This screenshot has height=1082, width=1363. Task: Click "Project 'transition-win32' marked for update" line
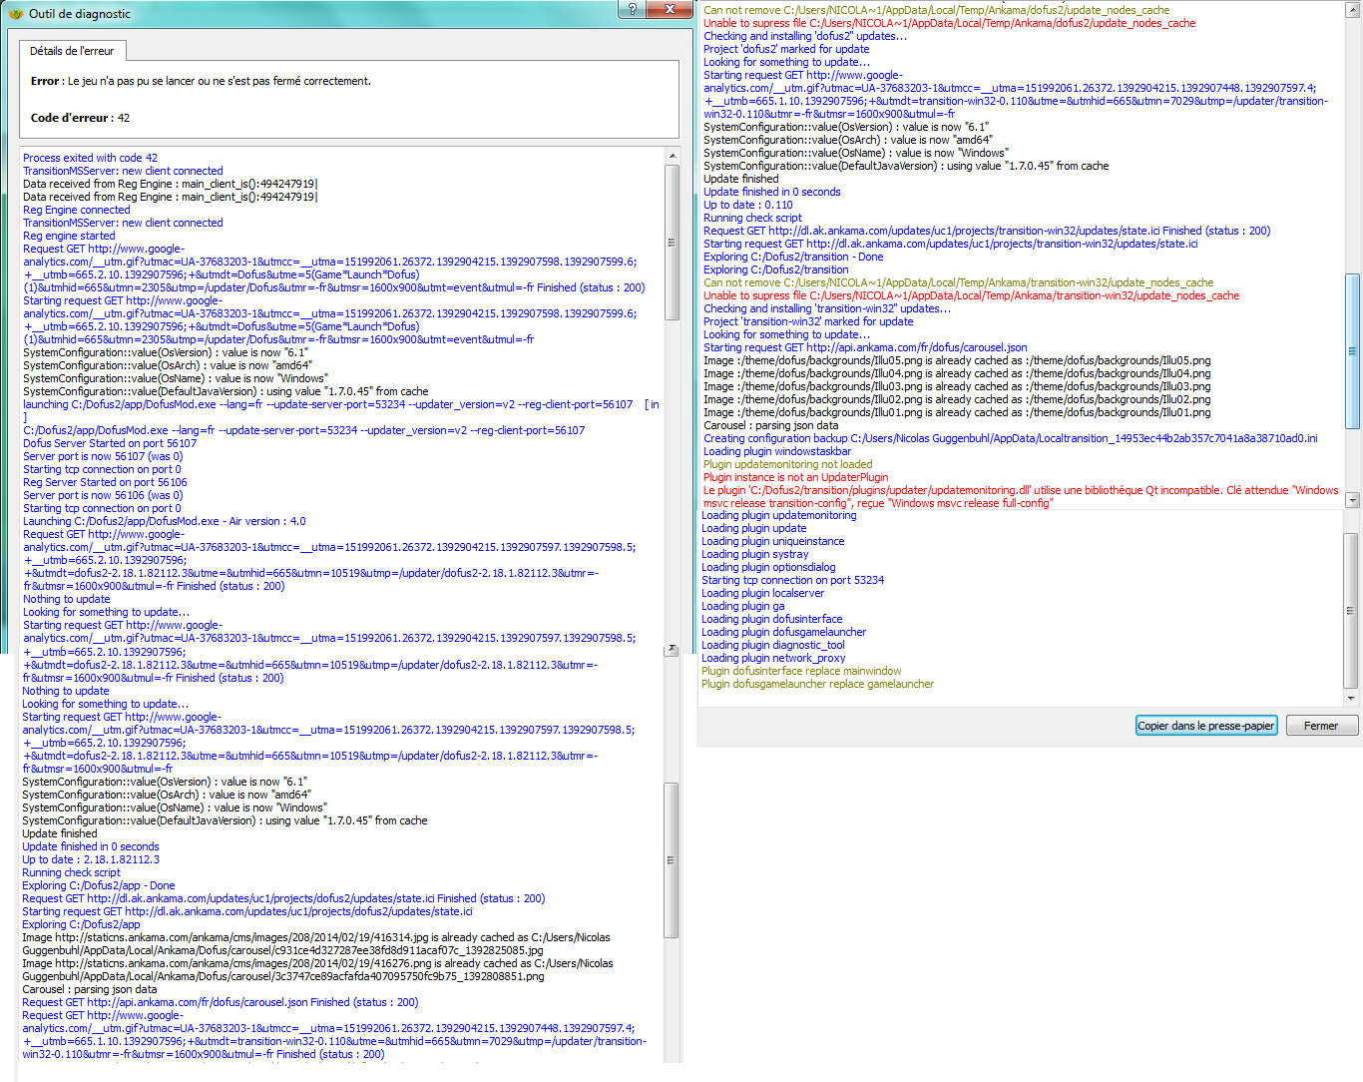pyautogui.click(x=808, y=321)
